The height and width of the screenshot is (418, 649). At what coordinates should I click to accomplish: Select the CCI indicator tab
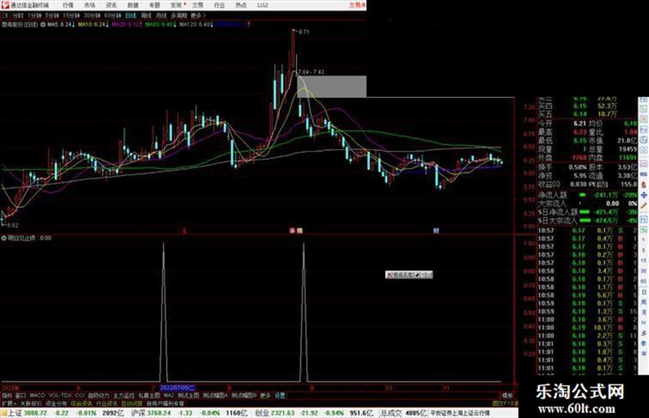pyautogui.click(x=80, y=395)
